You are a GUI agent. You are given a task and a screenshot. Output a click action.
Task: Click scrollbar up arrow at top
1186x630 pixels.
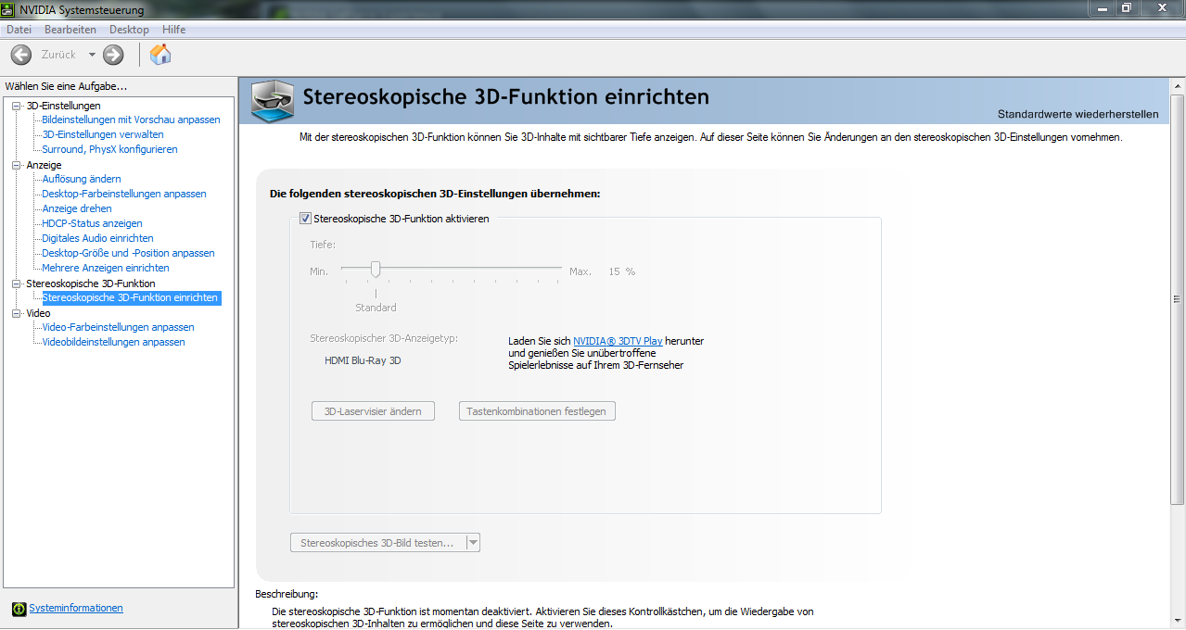coord(1177,85)
